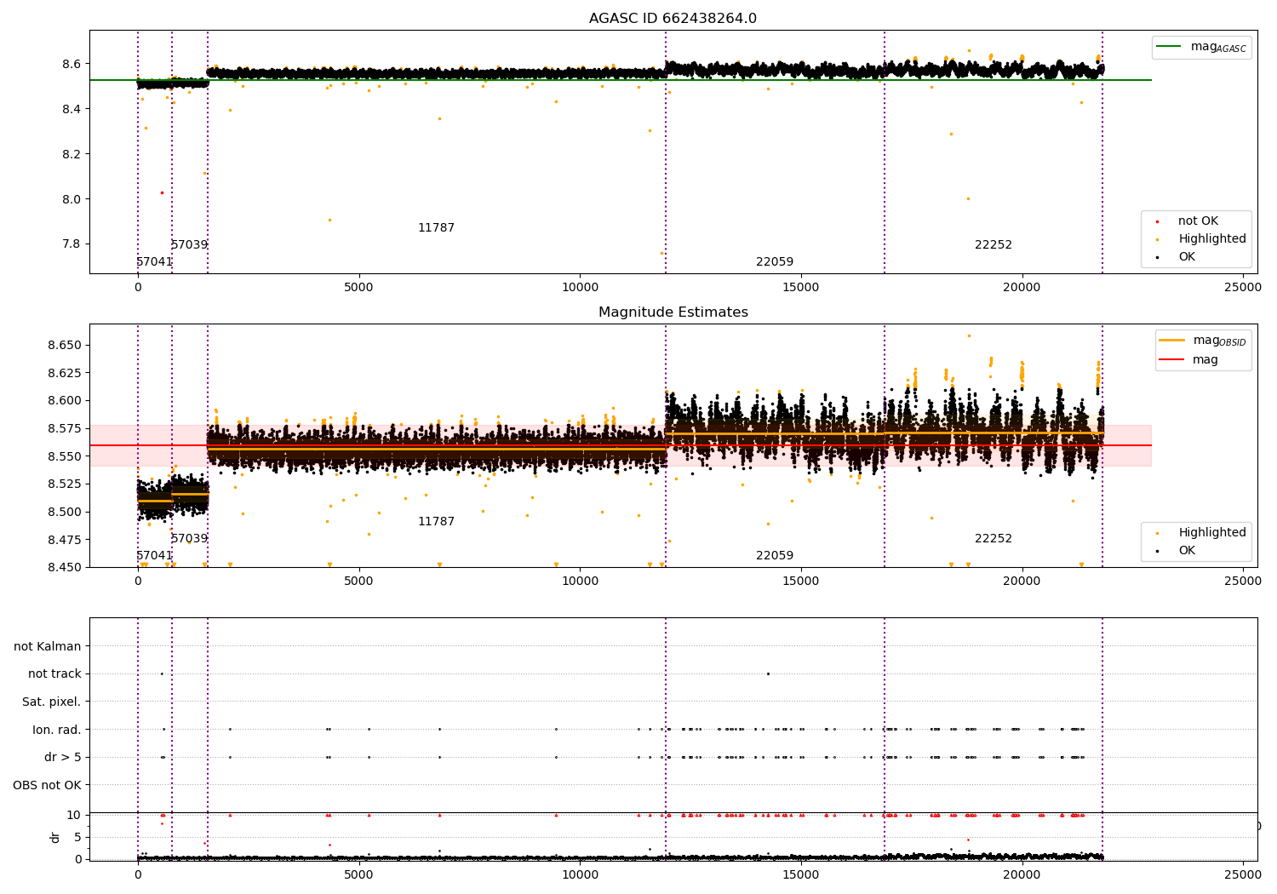Viewport: 1277px width, 894px height.
Task: Click OBSID label 57041 in the AGASC plot
Action: point(154,262)
